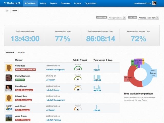Click Jack Nickel's activity gauge showing 30
The image size is (164, 123).
coord(78,108)
